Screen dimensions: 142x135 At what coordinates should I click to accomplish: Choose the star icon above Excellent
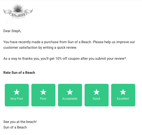pyautogui.click(x=123, y=92)
